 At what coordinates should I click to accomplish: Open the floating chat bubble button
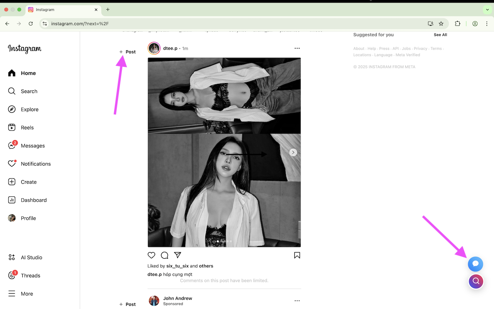[475, 264]
